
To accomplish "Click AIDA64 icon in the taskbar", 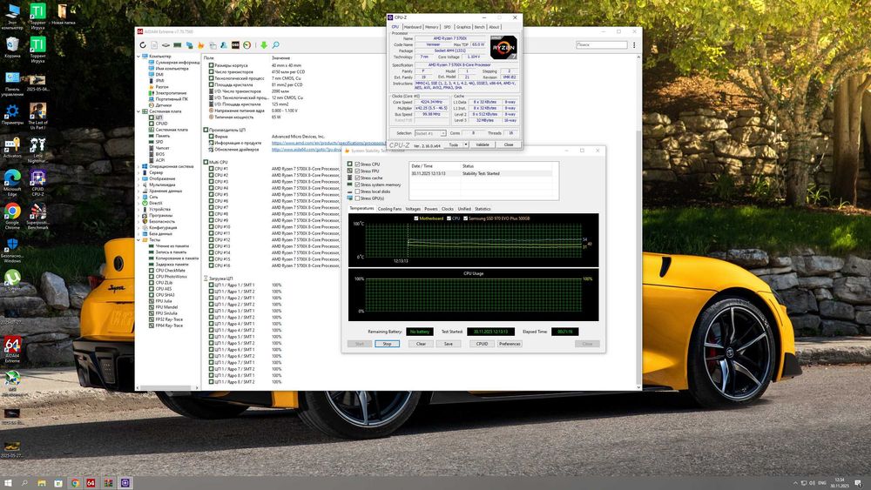I will coord(91,482).
